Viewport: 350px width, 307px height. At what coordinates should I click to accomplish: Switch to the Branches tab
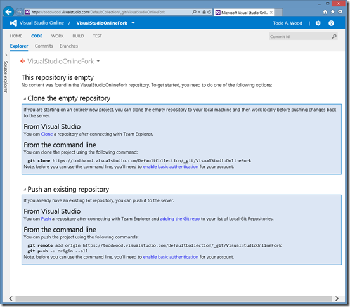[x=68, y=46]
